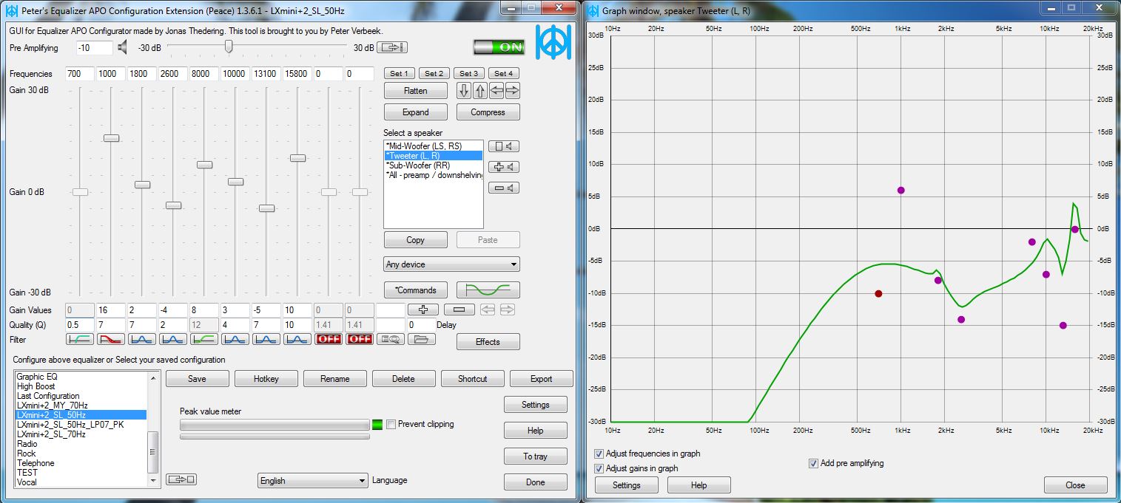This screenshot has height=503, width=1121.
Task: Open the graph window curve button
Action: pyautogui.click(x=488, y=290)
